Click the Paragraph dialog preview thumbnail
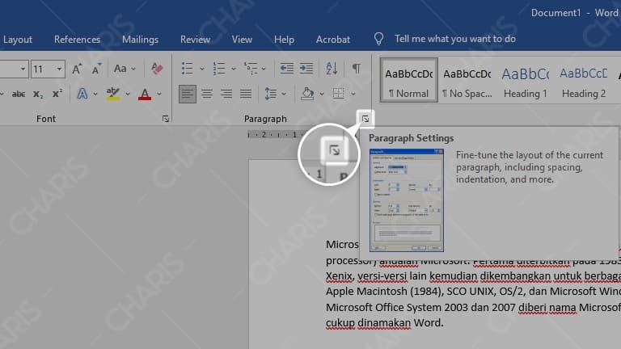Image resolution: width=621 pixels, height=349 pixels. [407, 200]
